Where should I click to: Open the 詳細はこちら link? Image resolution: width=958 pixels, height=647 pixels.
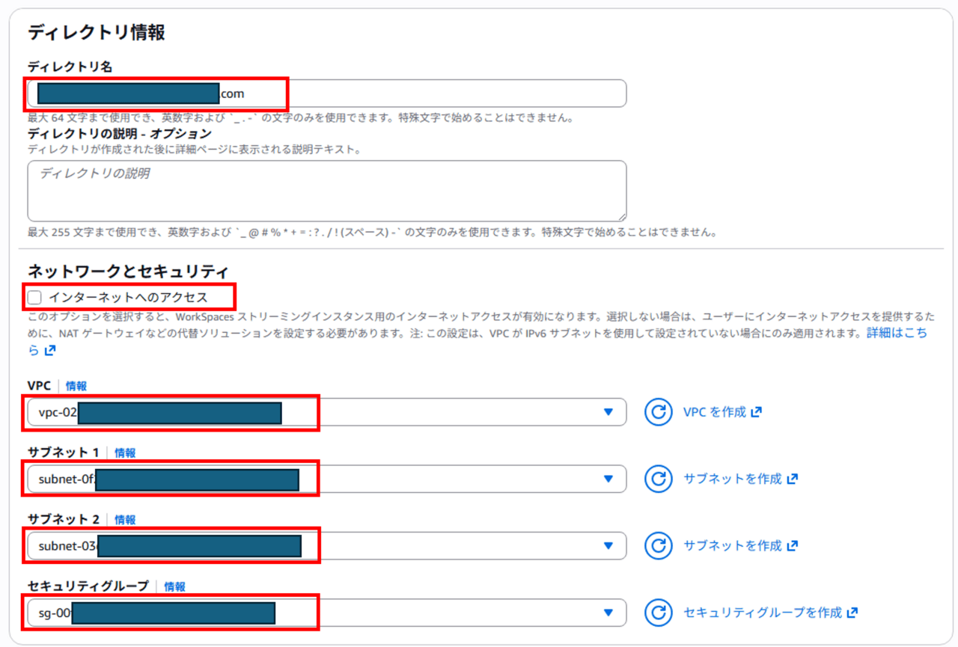click(x=896, y=333)
